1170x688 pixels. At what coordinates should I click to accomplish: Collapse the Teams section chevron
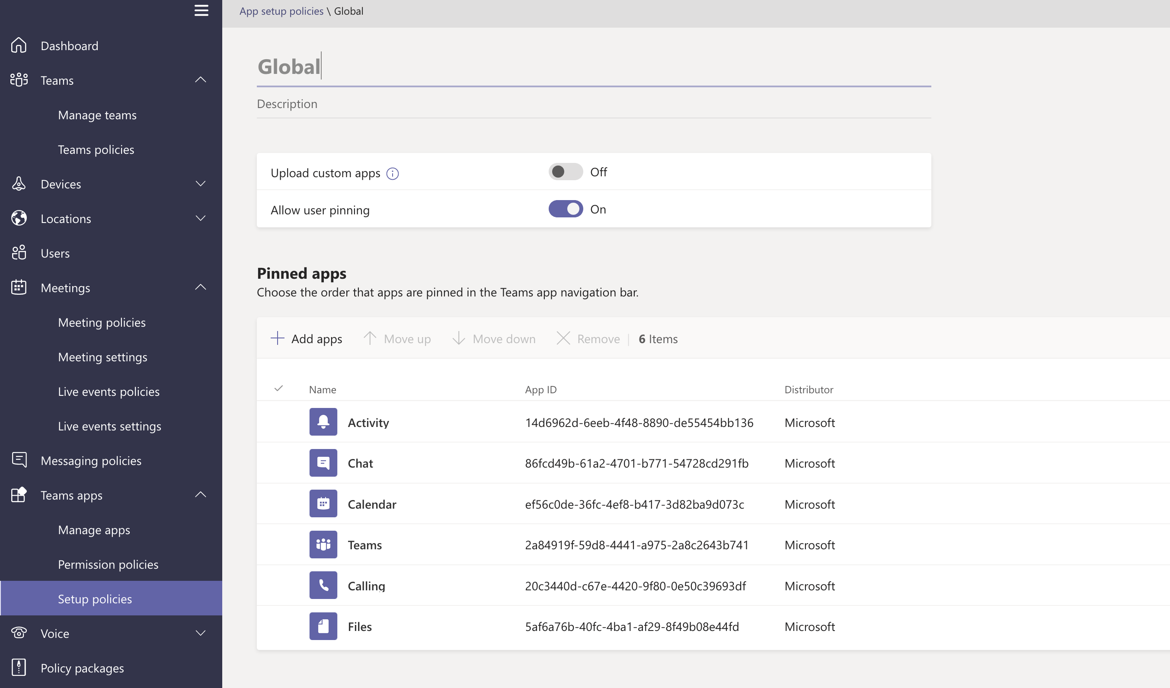click(x=201, y=80)
